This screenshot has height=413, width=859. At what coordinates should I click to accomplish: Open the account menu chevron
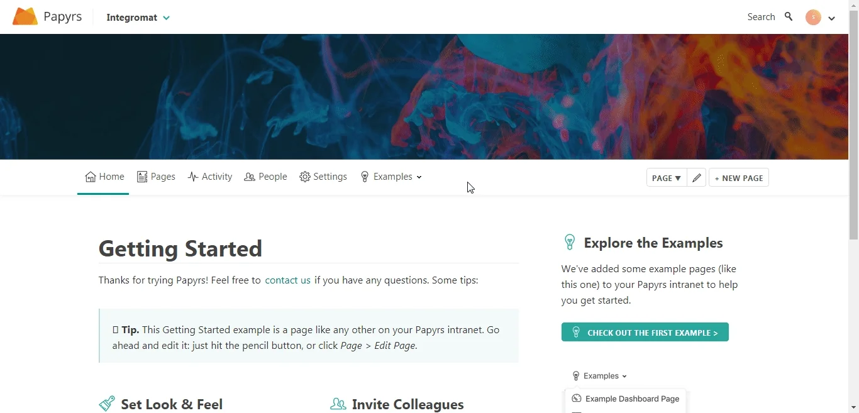831,18
